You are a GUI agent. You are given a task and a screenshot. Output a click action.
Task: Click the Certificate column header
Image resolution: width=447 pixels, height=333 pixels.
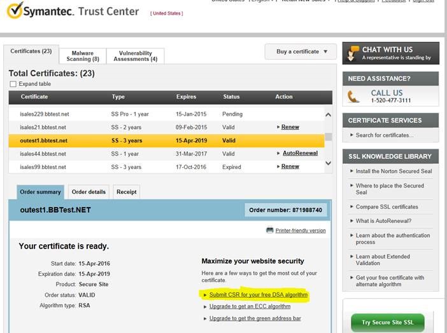(x=34, y=97)
